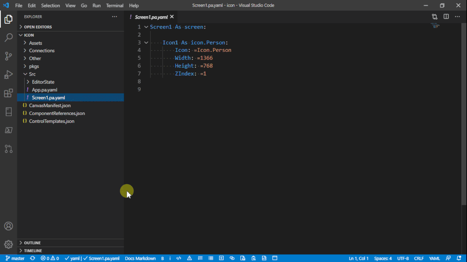Open the Run menu

97,5
